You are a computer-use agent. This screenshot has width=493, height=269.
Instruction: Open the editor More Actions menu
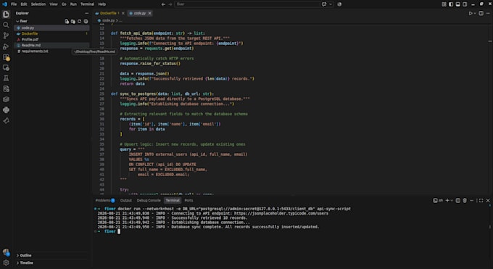click(x=488, y=13)
